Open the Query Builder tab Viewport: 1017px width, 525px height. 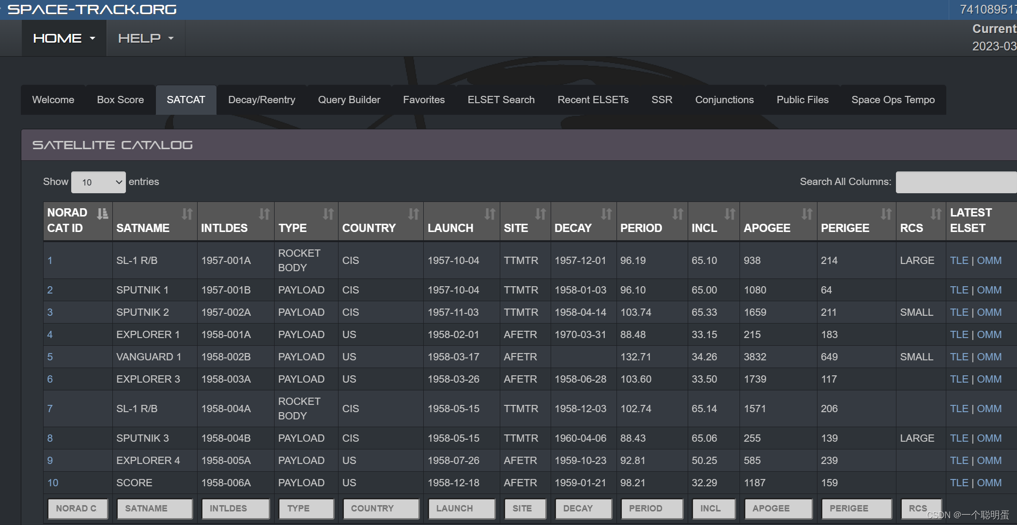(x=349, y=100)
